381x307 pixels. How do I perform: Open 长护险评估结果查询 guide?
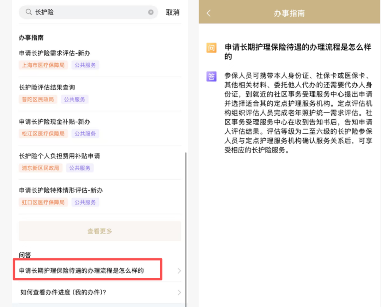tap(47, 88)
